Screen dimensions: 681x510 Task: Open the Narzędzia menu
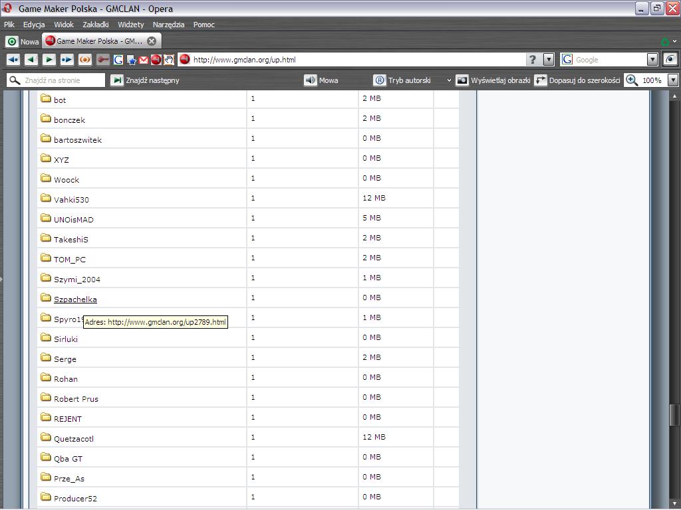pos(168,25)
